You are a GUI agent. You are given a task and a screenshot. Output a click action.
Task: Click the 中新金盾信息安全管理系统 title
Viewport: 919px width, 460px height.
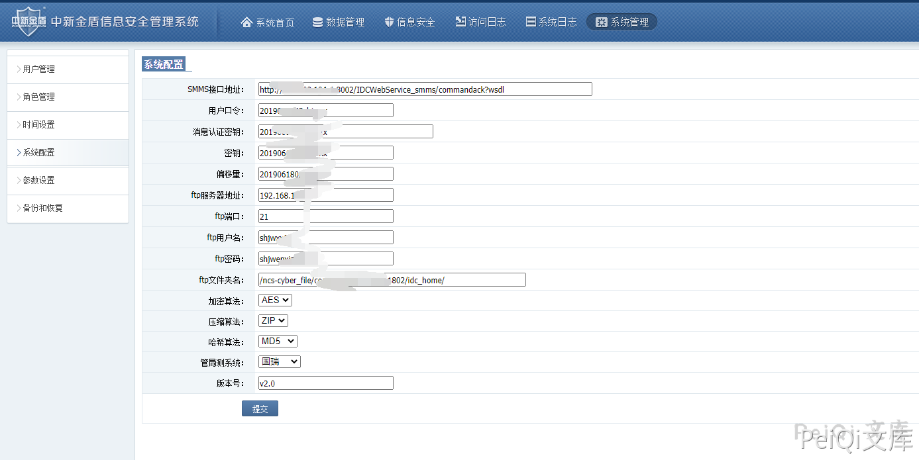point(125,22)
